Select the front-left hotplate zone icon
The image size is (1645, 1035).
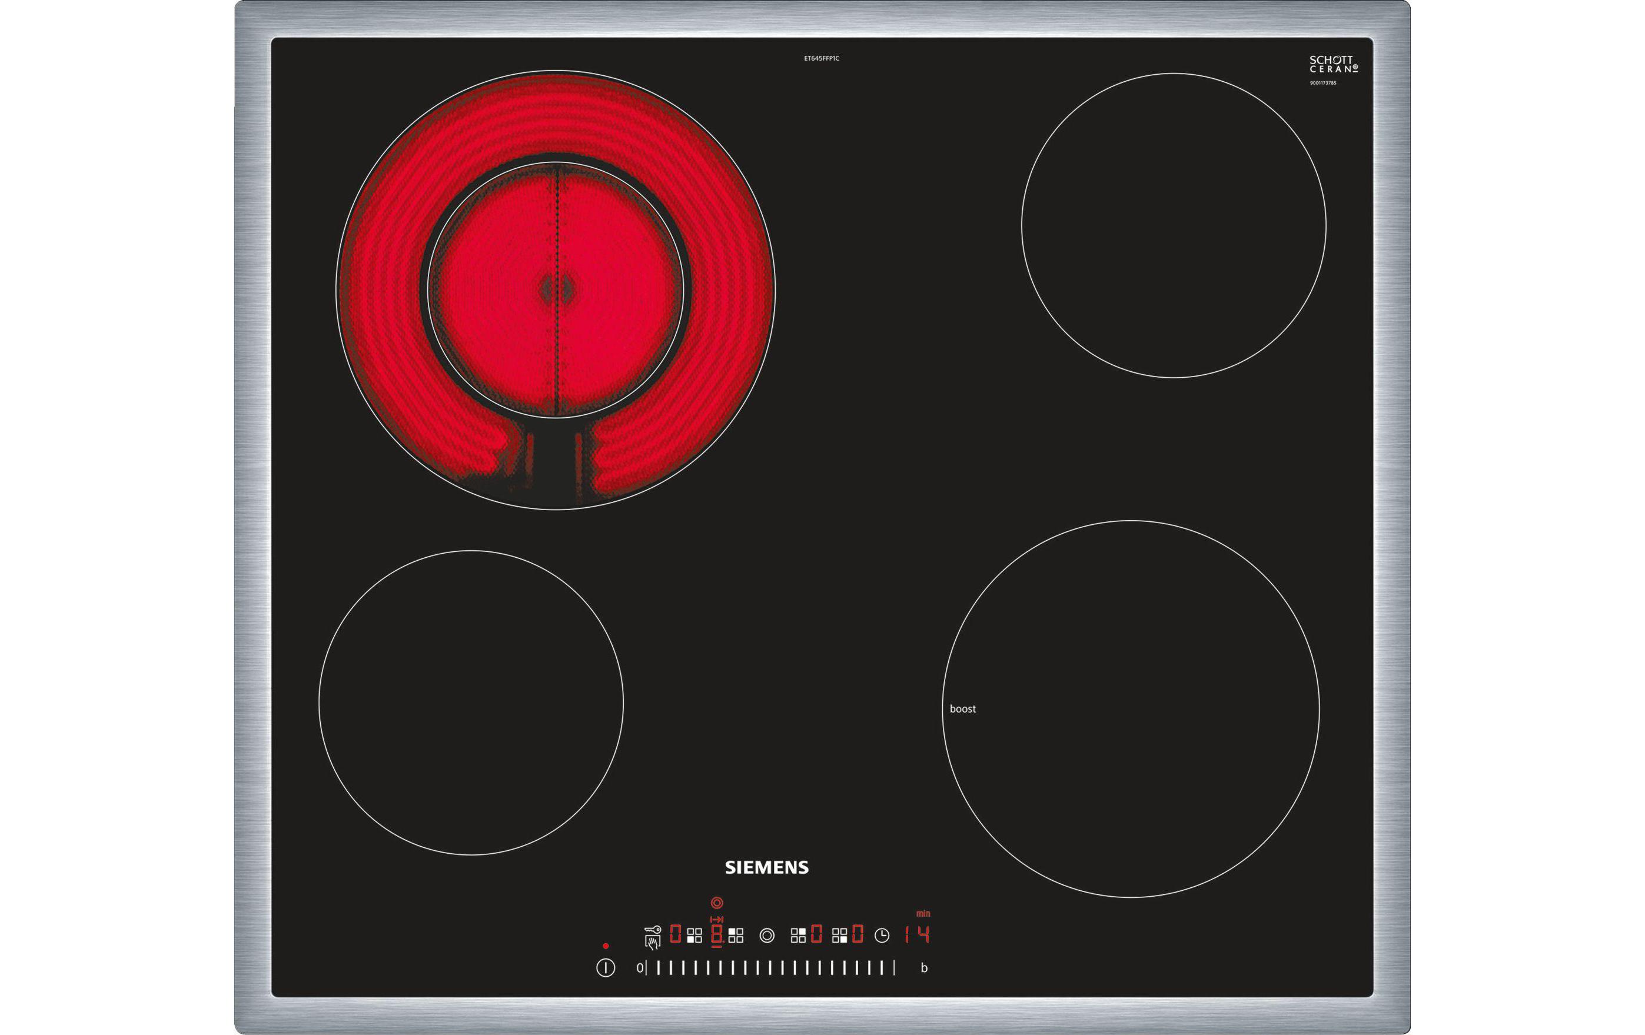click(x=694, y=935)
